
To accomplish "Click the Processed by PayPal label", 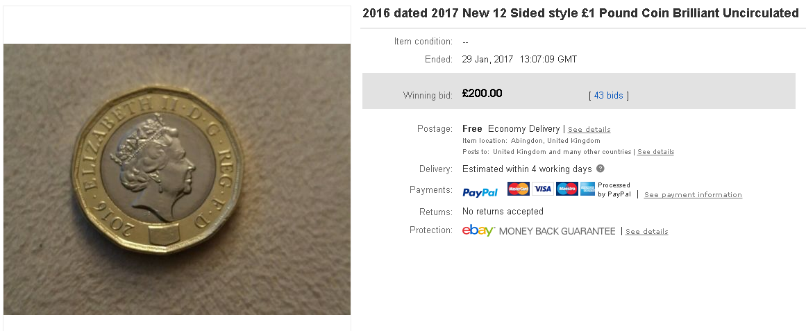I will point(614,189).
